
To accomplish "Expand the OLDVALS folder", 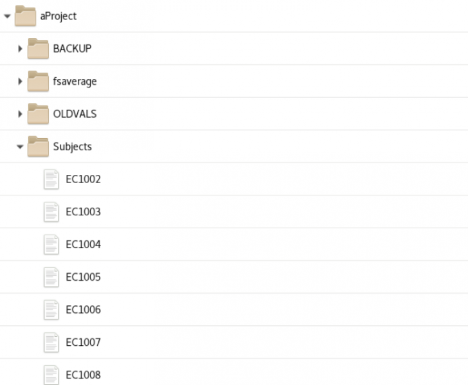I will coord(21,114).
